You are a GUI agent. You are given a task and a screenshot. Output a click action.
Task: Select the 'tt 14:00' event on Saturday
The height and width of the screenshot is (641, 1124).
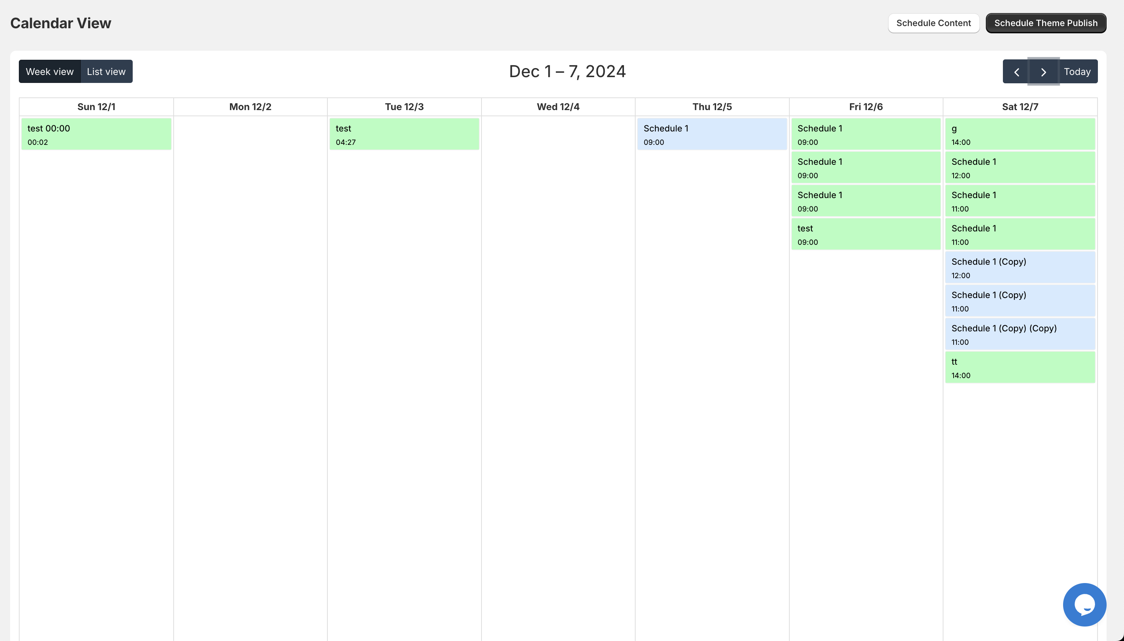coord(1020,367)
